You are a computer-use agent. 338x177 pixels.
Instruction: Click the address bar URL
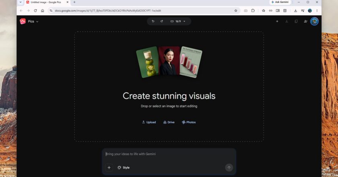(108, 10)
